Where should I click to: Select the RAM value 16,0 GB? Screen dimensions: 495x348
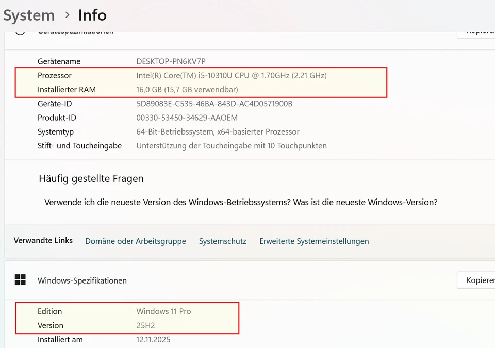tap(187, 89)
